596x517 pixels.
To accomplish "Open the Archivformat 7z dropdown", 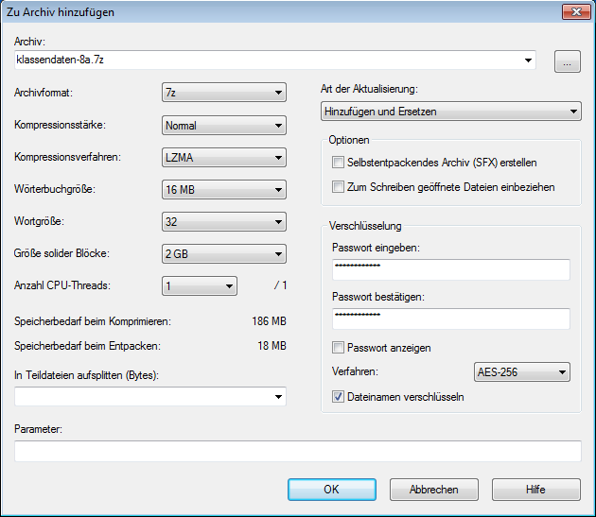I will coord(223,93).
